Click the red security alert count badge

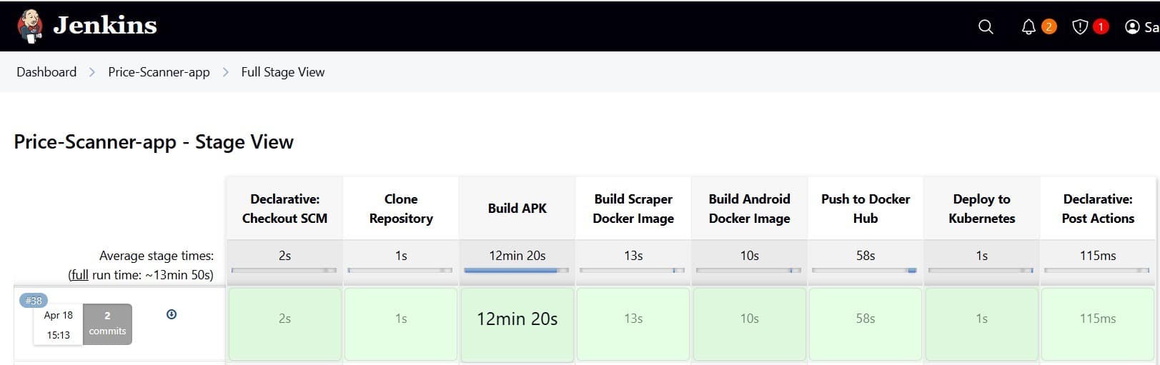[1101, 27]
